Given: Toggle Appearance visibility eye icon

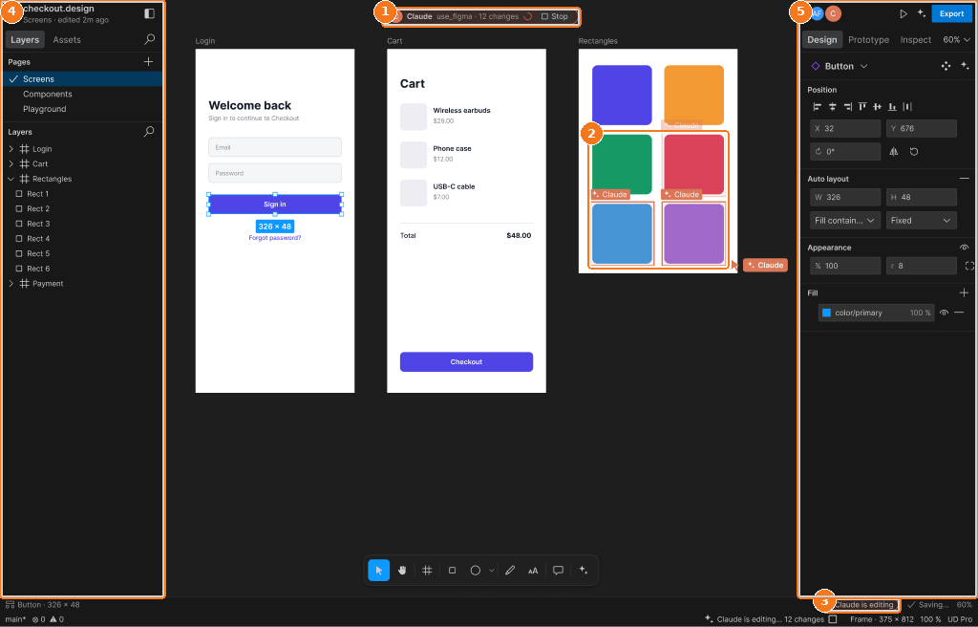Looking at the screenshot, I should click(965, 248).
